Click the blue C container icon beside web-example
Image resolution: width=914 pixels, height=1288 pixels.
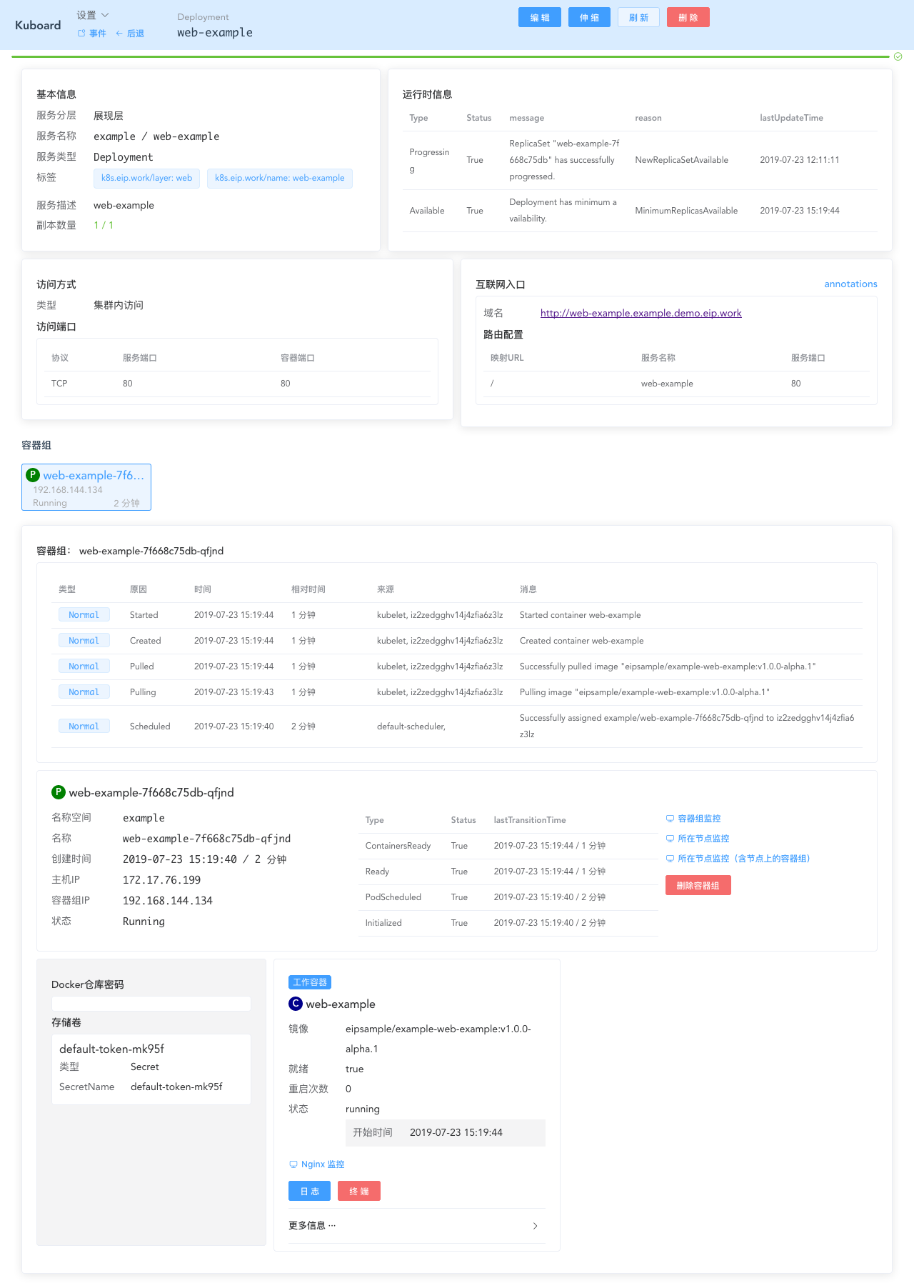[296, 1004]
